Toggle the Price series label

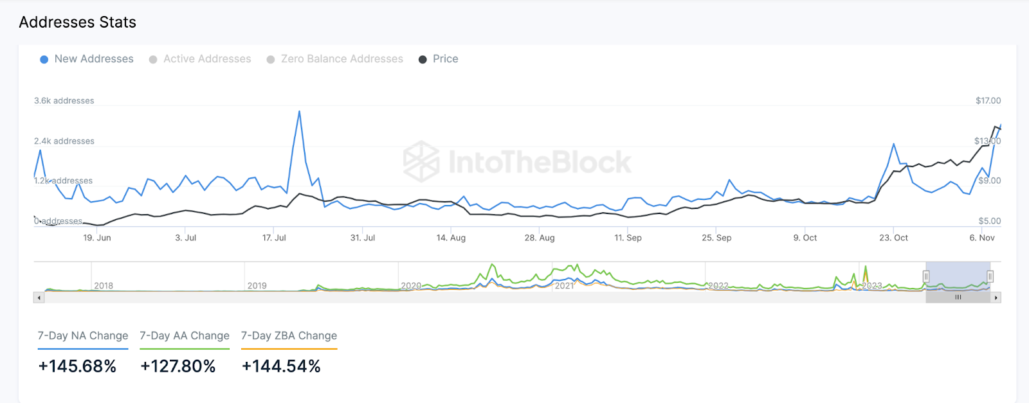[445, 59]
